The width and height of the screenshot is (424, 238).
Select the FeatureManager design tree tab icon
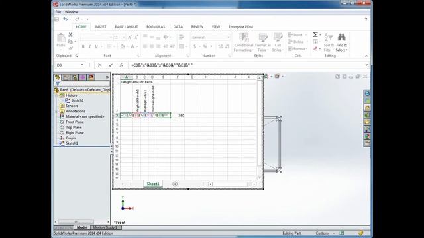point(58,77)
